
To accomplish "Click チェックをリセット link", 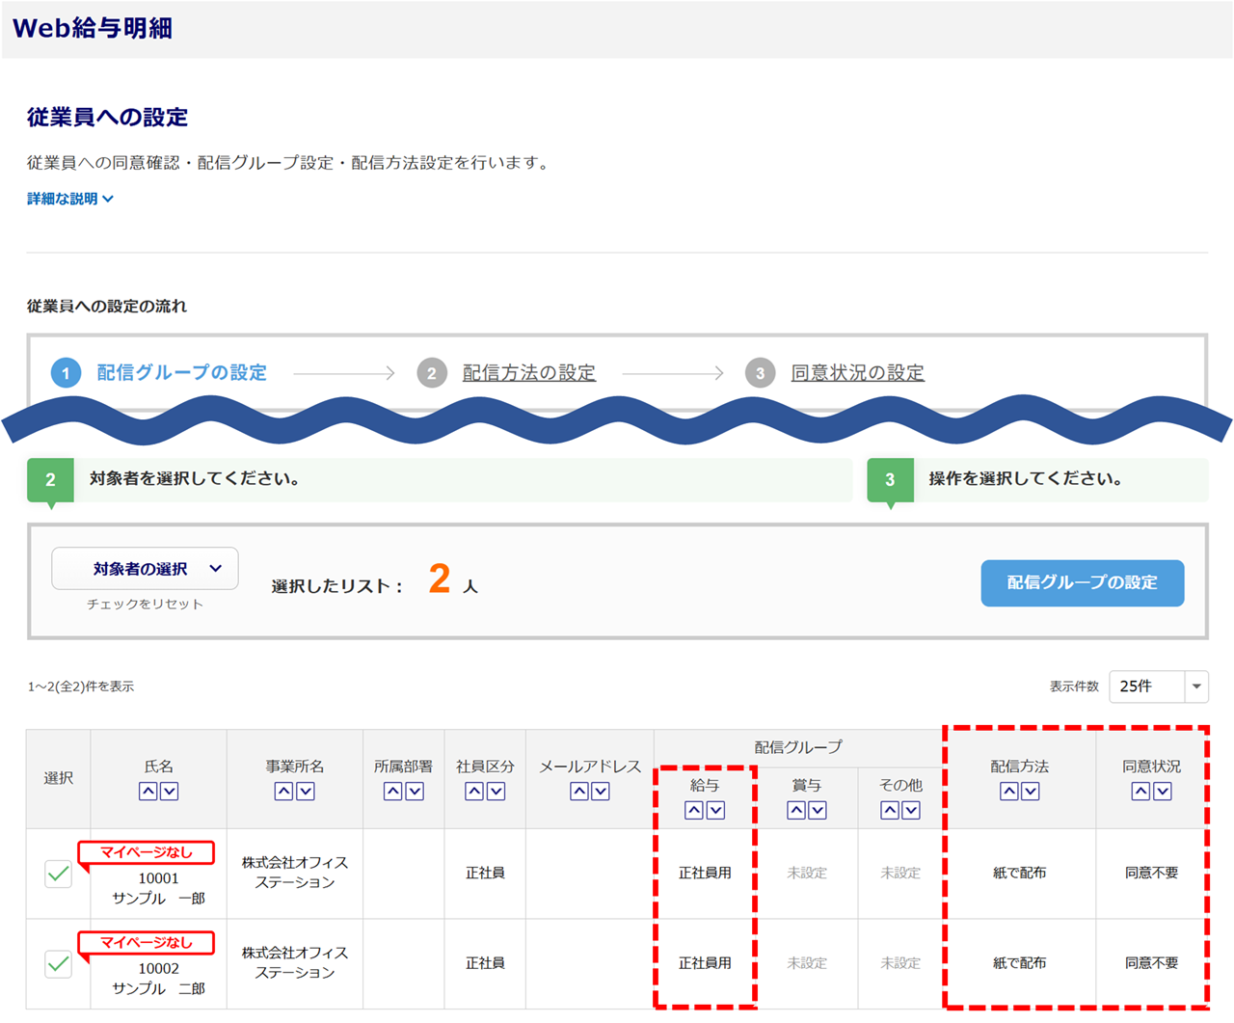I will tap(145, 605).
